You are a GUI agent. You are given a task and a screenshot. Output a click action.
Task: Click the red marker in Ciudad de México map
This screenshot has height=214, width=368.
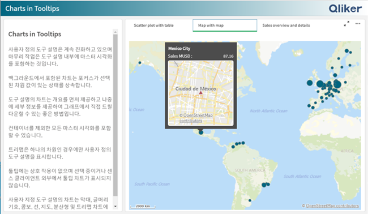pos(200,93)
